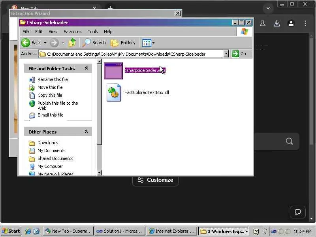Screen dimensions: 316x237
Task: Open the Favorites menu
Action: (x=73, y=32)
